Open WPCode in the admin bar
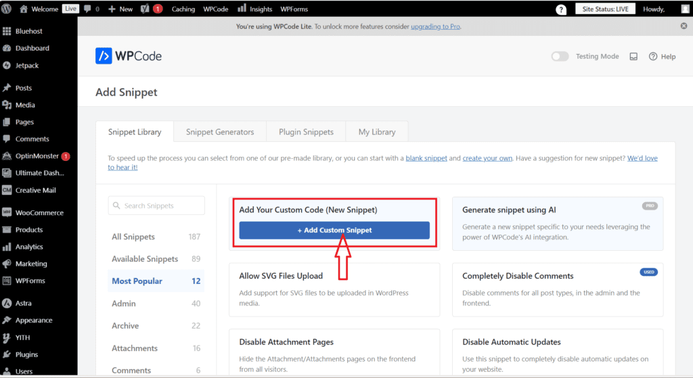Image resolution: width=693 pixels, height=378 pixels. pyautogui.click(x=216, y=9)
